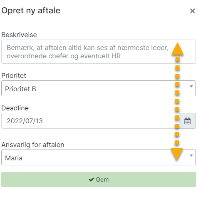Click the Beskrivelse label
The image size is (198, 197).
19,35
